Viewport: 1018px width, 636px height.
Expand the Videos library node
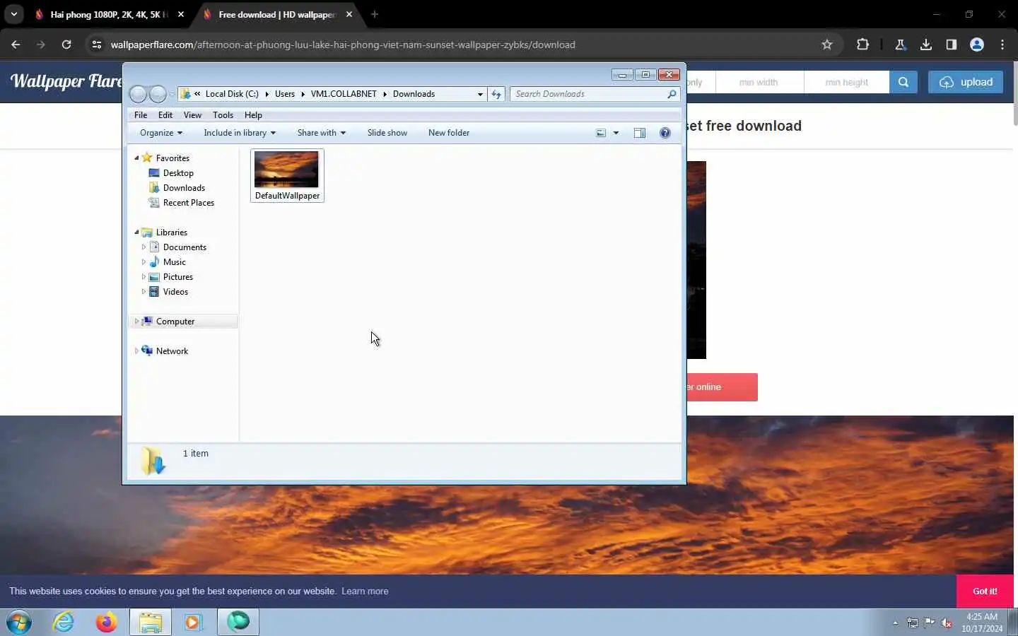coord(144,292)
